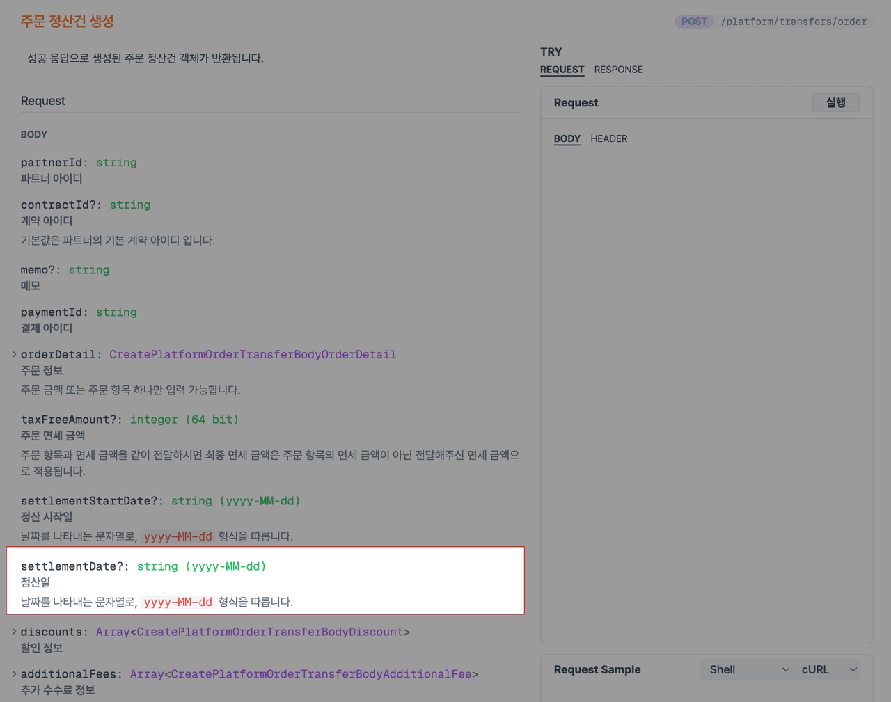Switch to the RESPONSE tab
Viewport: 891px width, 702px height.
click(618, 70)
